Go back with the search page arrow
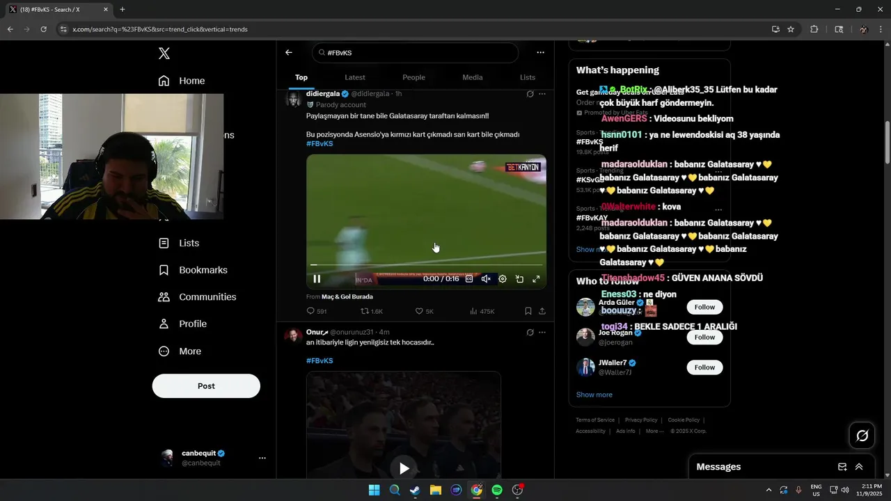891x501 pixels. pos(289,53)
